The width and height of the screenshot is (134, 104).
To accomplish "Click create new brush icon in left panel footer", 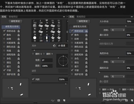I will [64, 101].
